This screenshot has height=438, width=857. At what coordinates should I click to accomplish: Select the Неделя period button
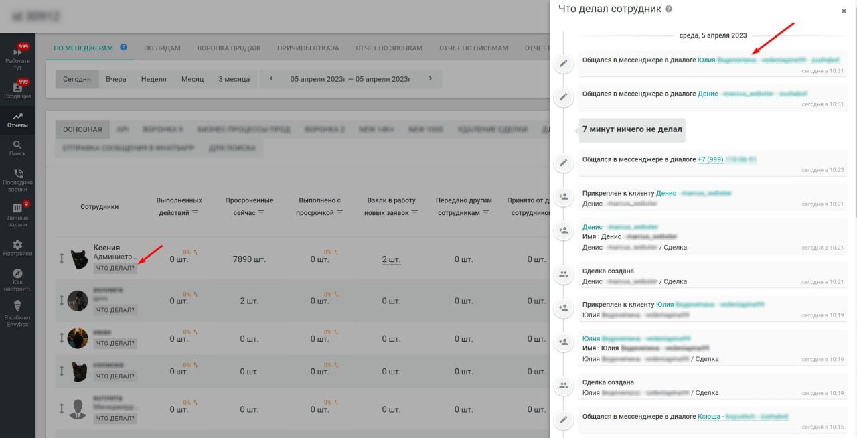pyautogui.click(x=153, y=79)
